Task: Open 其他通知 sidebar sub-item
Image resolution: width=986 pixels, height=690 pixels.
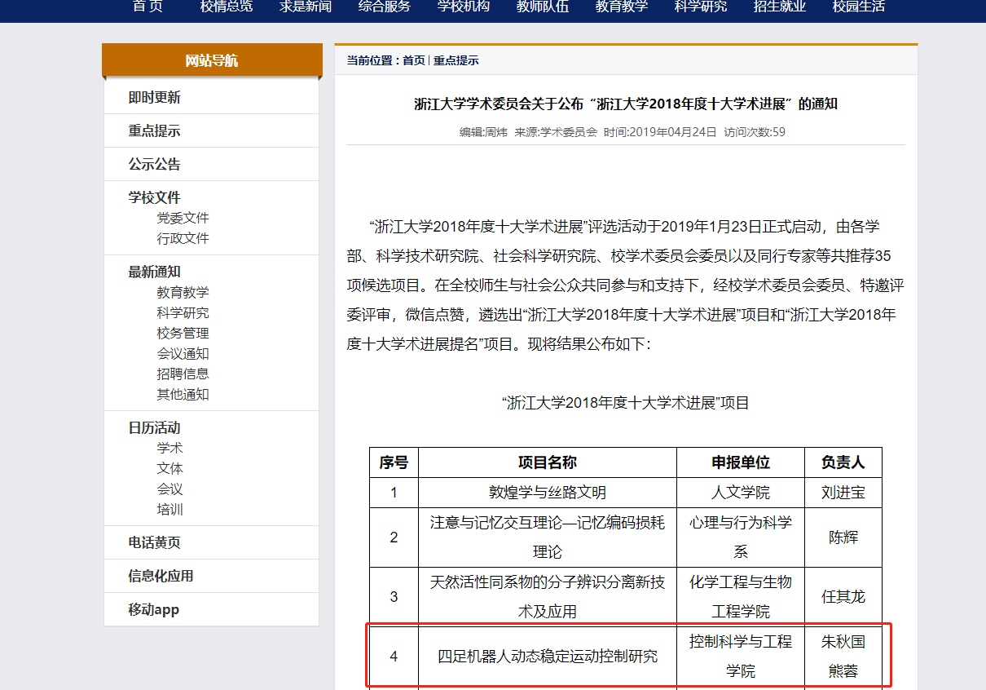Action: click(183, 394)
